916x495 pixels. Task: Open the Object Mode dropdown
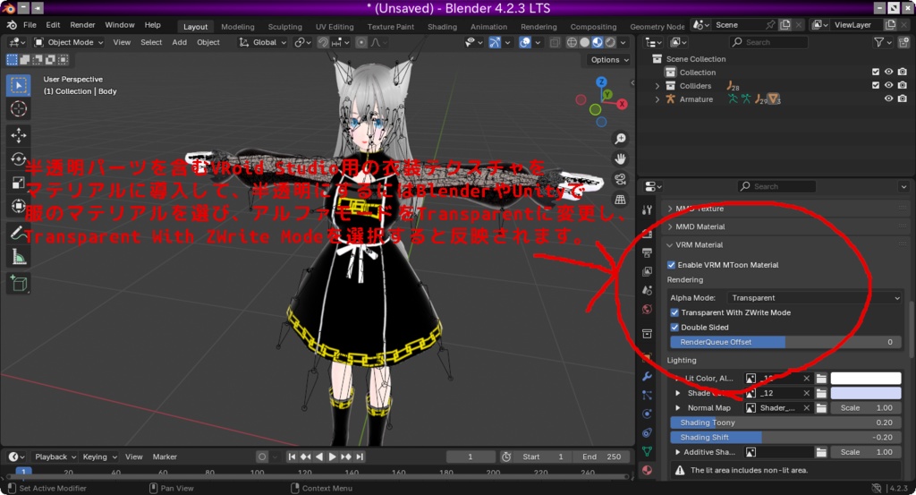click(x=68, y=42)
